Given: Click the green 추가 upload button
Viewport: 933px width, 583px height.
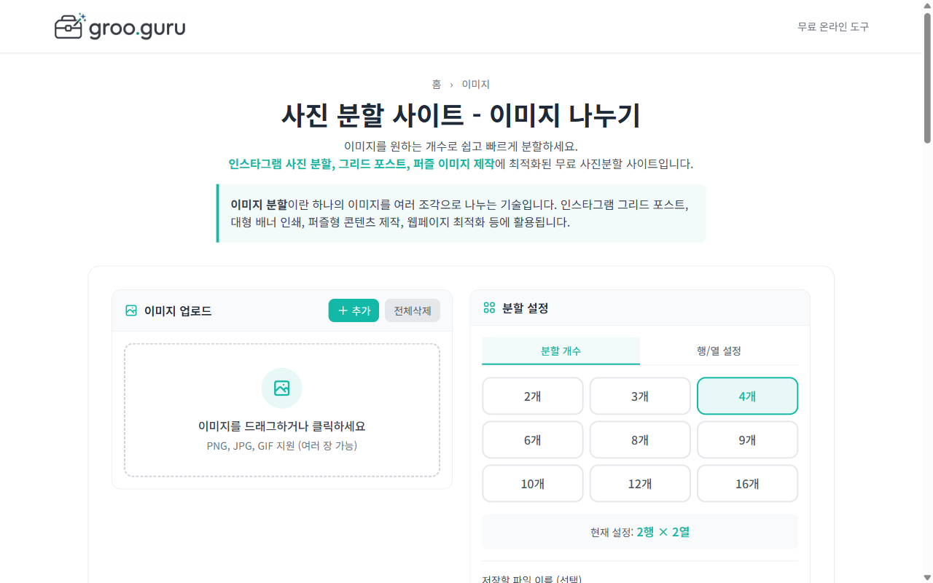Looking at the screenshot, I should pos(354,310).
